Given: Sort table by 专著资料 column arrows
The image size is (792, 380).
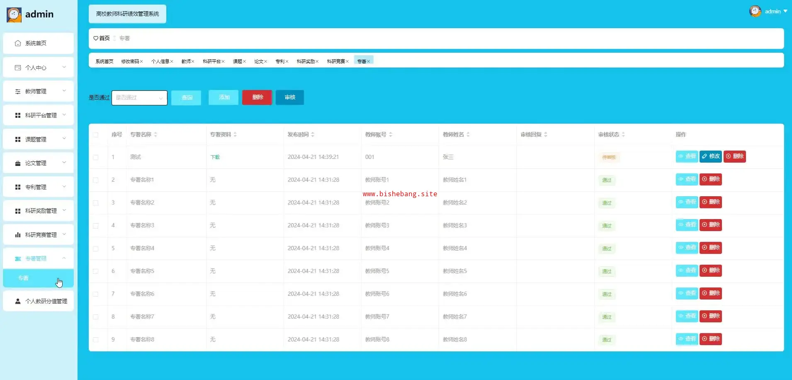Looking at the screenshot, I should pyautogui.click(x=235, y=134).
